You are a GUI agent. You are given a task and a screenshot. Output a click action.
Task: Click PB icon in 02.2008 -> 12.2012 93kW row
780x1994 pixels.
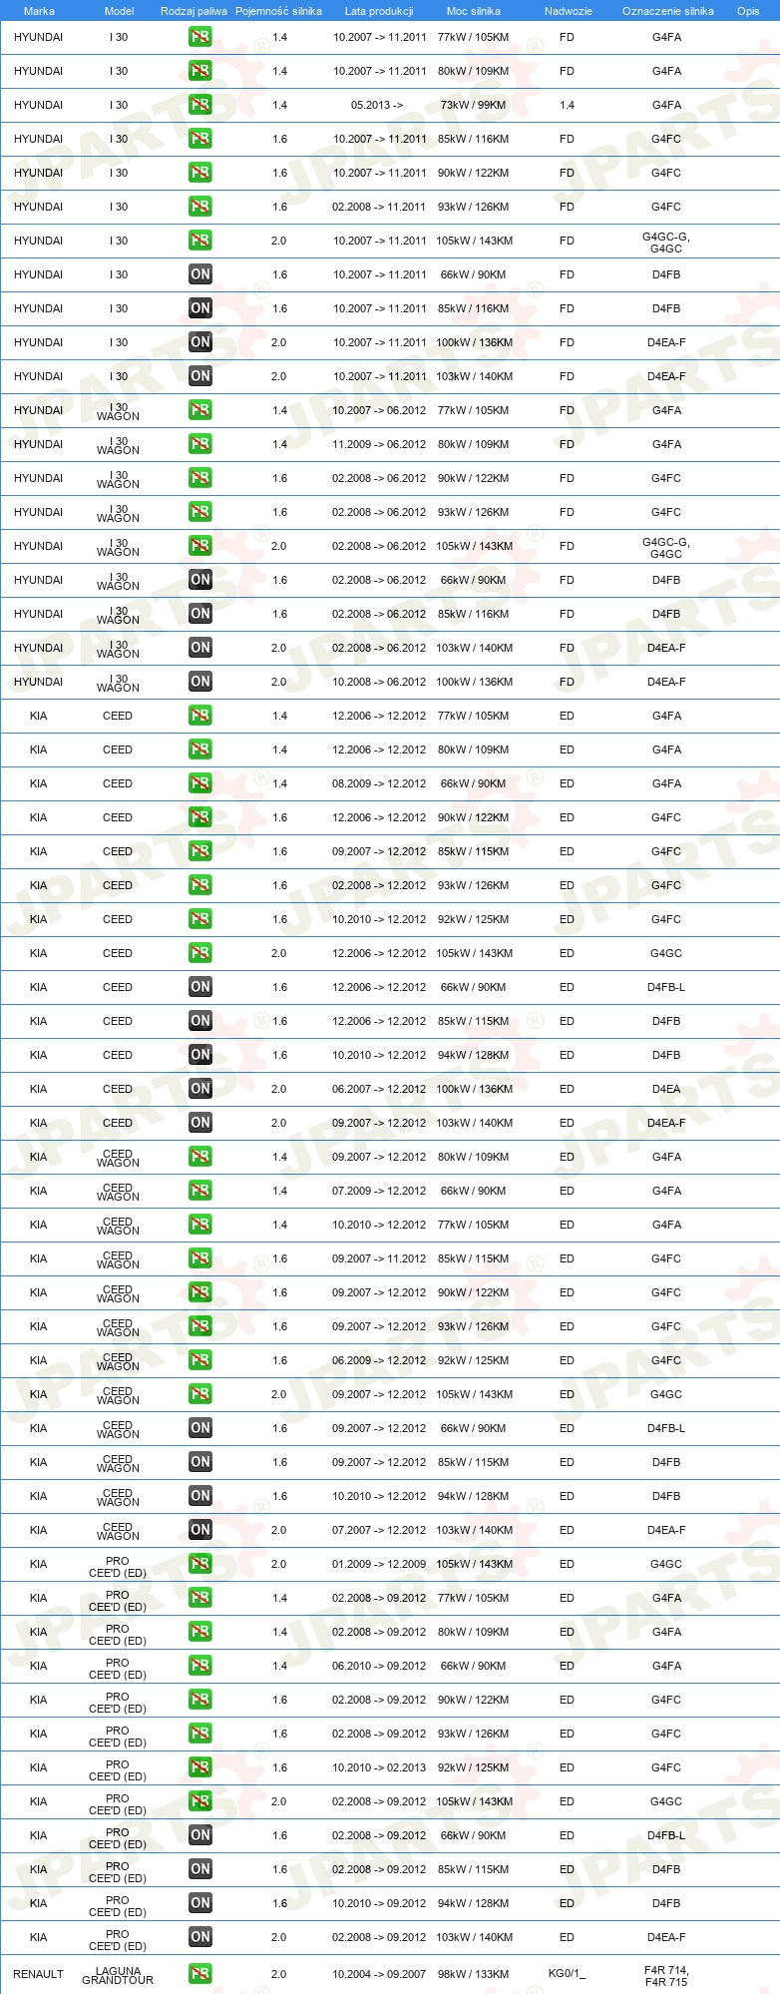pos(200,885)
